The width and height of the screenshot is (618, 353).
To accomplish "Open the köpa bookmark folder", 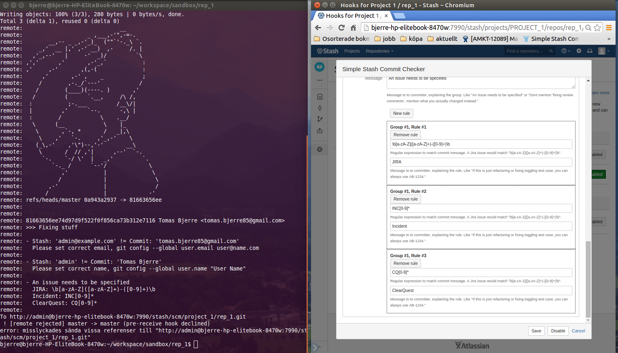I will [411, 39].
